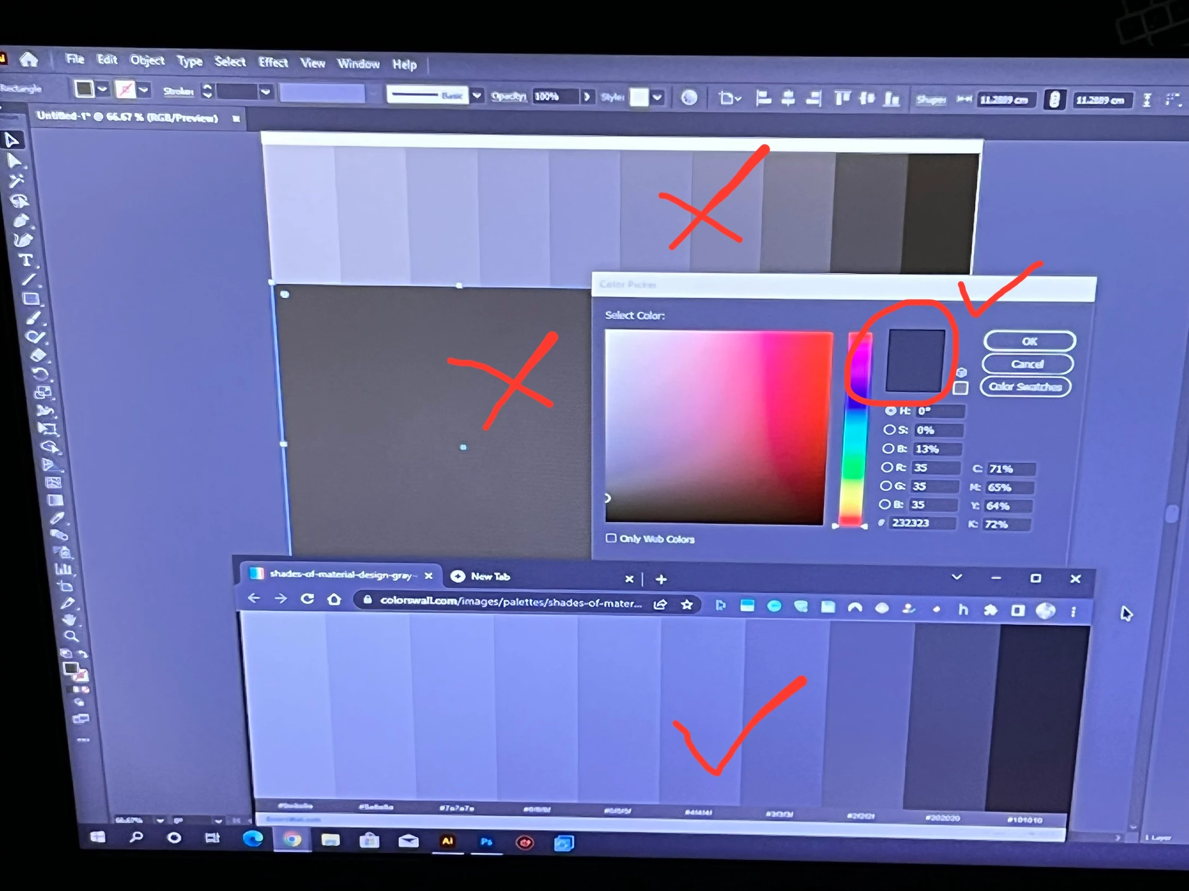Viewport: 1189px width, 891px height.
Task: Enable the Only Web Colors checkbox
Action: coord(611,538)
